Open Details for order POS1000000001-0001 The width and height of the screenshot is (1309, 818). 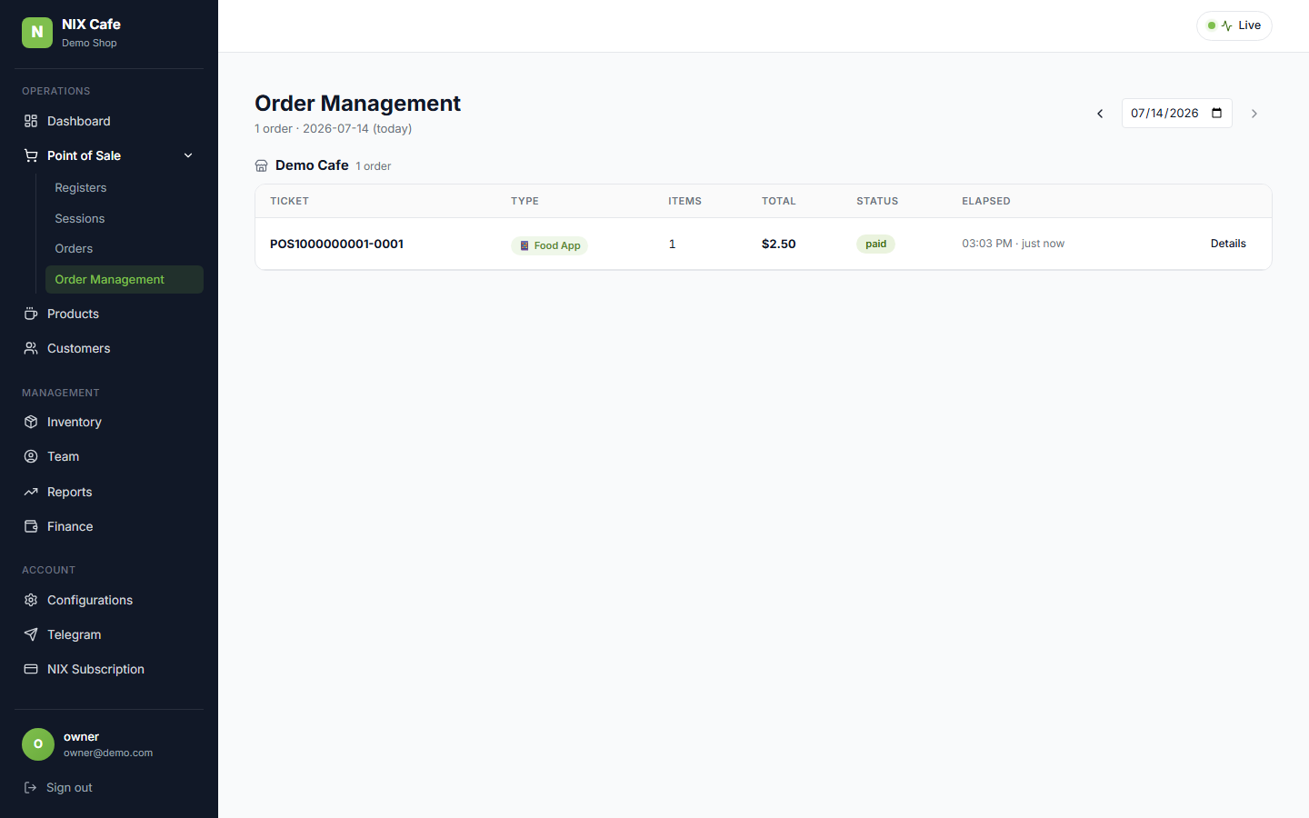pos(1228,244)
